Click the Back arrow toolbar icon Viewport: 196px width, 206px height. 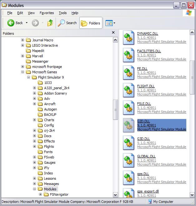[11, 23]
